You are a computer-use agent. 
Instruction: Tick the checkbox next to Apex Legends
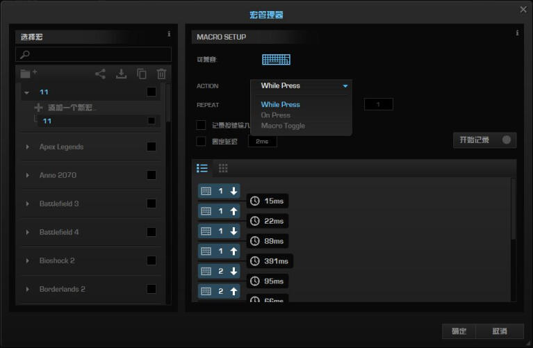(151, 147)
